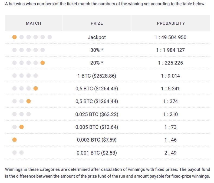Click the PRIZE column header
Viewport: 214px width, 183px height.
[97, 23]
